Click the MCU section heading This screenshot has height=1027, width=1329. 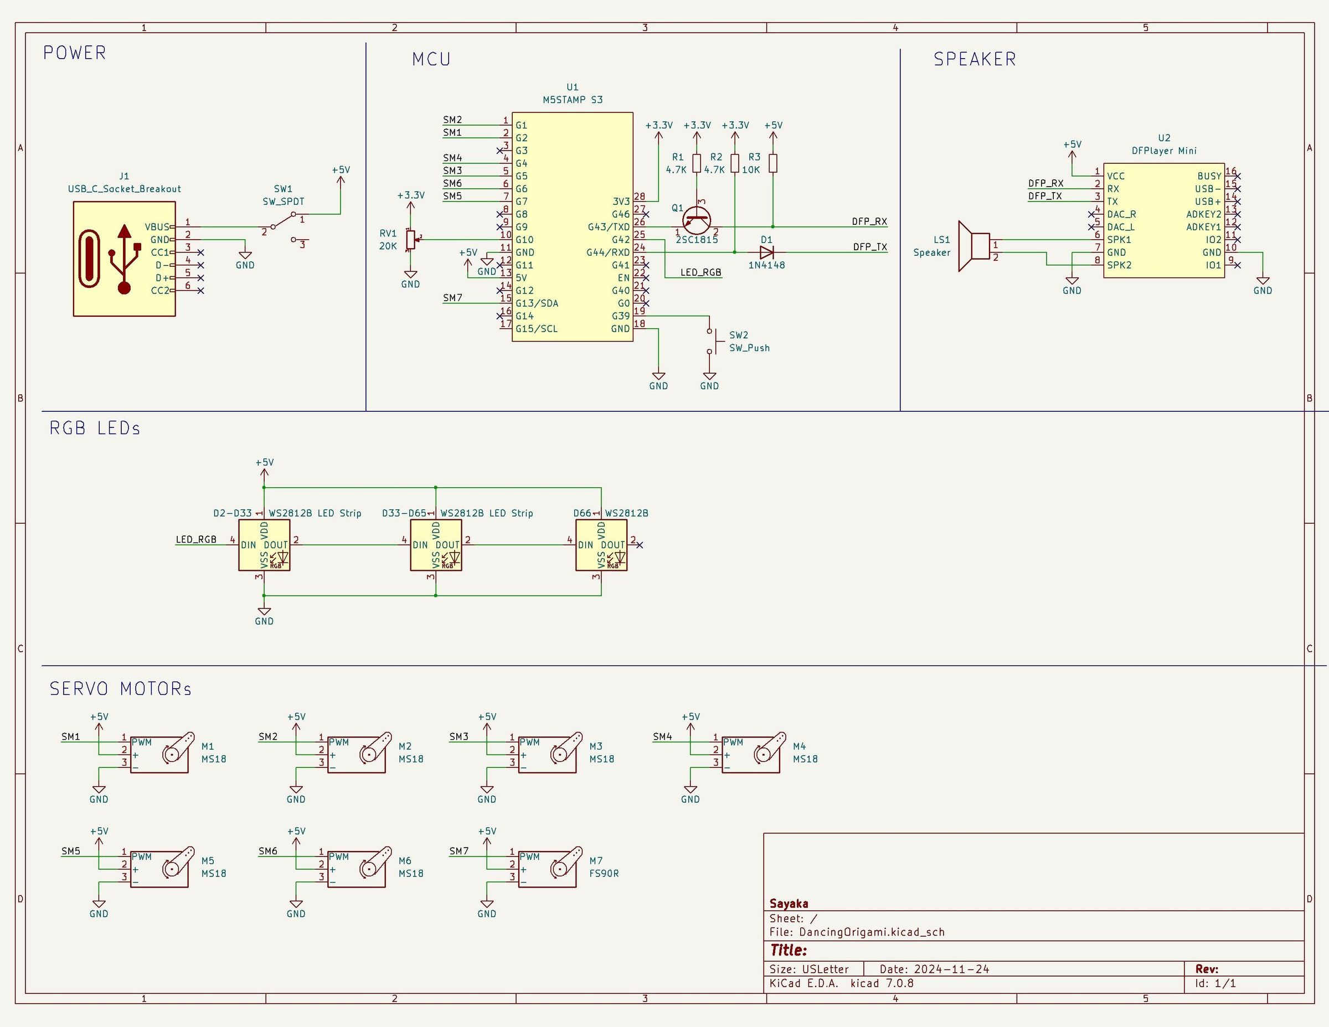(x=431, y=59)
